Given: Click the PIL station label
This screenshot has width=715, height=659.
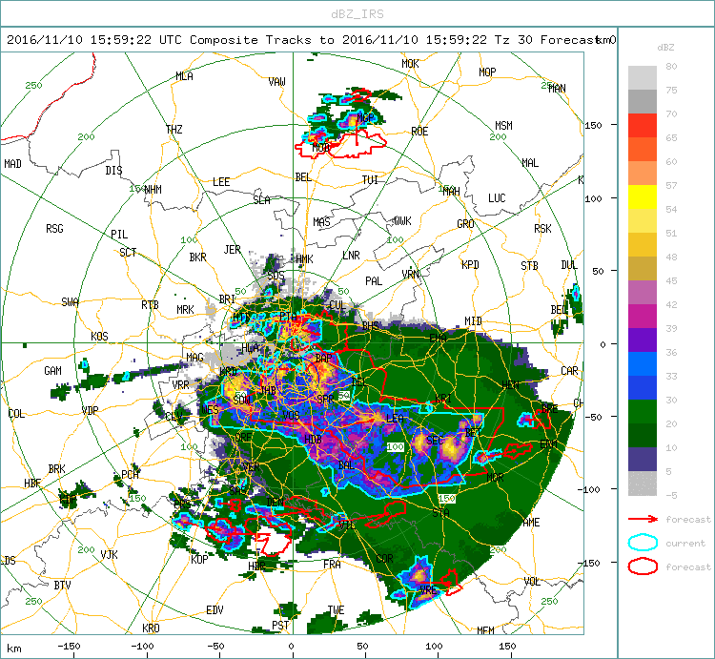Looking at the screenshot, I should [119, 235].
